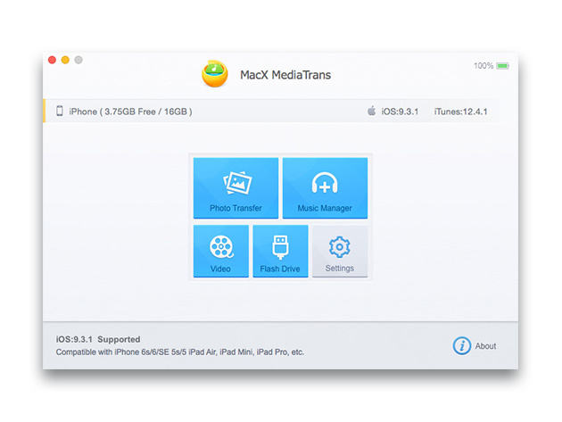Screen dimensions: 562x422
Task: Click the MacX MediaTrans title text
Action: point(285,75)
